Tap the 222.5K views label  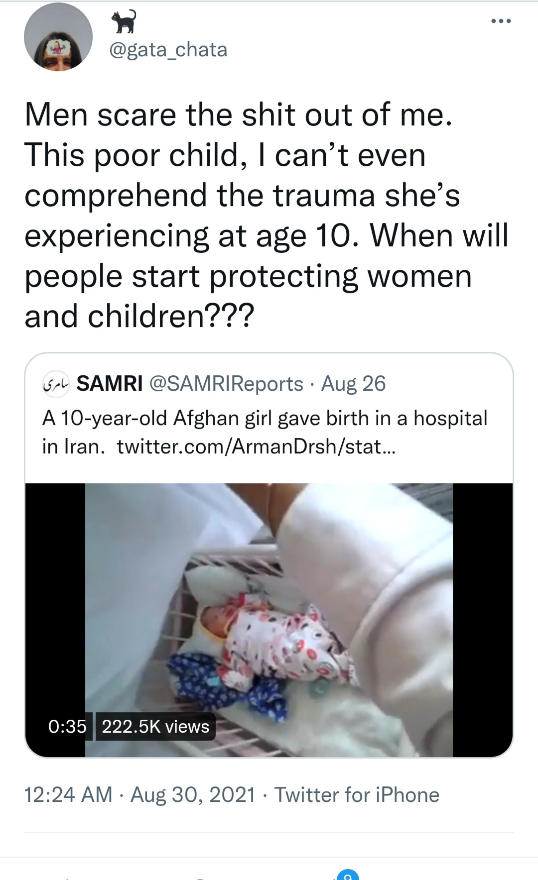pos(155,727)
